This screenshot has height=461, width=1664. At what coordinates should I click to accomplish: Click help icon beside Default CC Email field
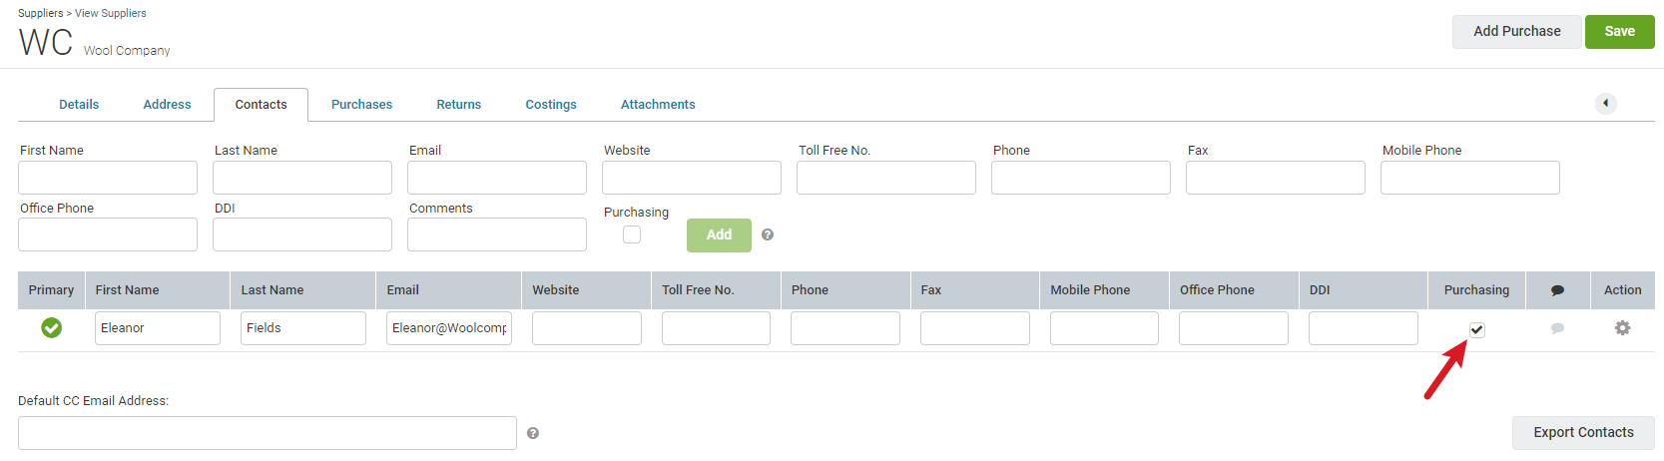pos(533,433)
